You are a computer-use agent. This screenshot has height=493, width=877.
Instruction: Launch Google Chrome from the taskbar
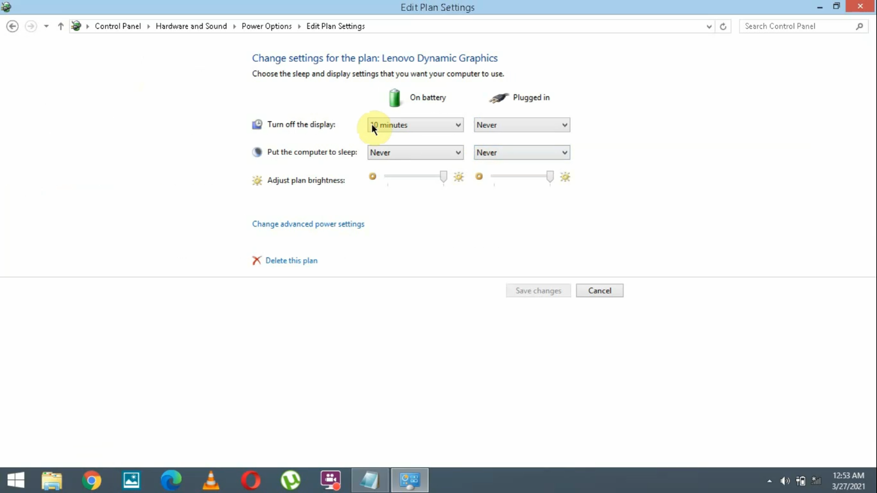(91, 480)
